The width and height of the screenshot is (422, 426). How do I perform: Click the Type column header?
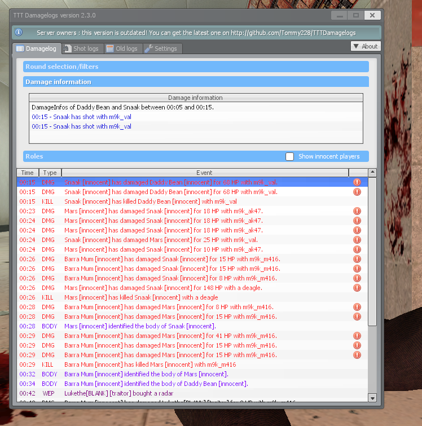[50, 173]
